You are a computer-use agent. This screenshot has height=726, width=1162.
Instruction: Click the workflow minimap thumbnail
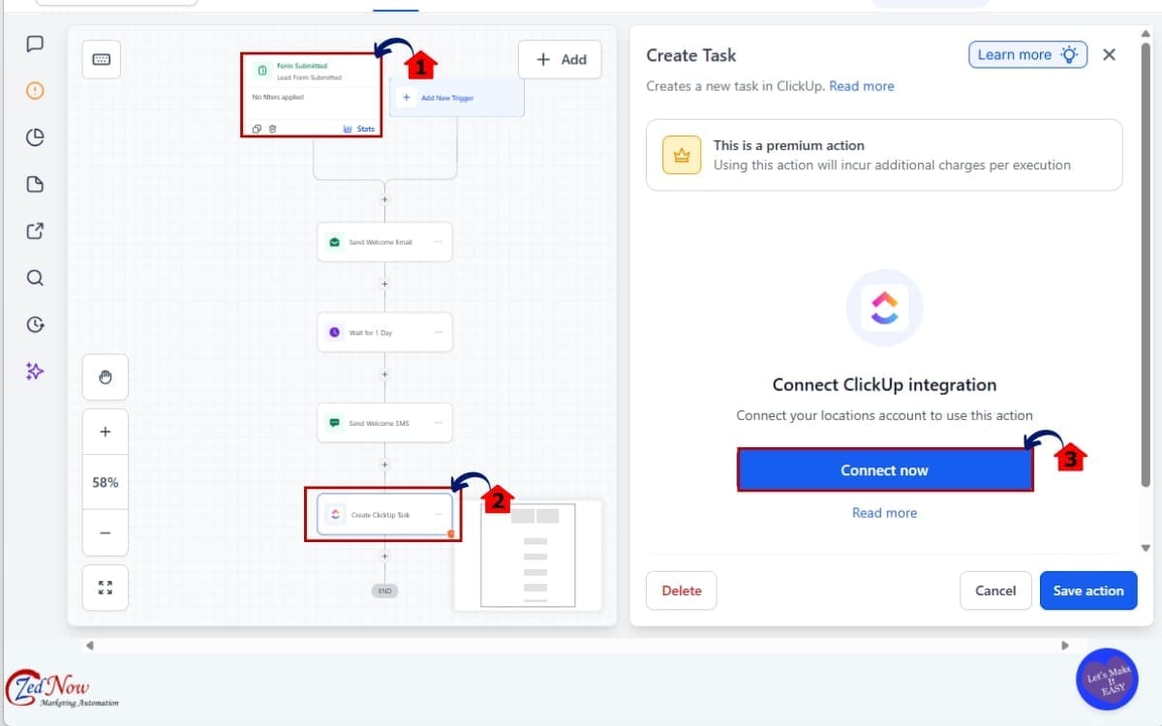(x=528, y=556)
